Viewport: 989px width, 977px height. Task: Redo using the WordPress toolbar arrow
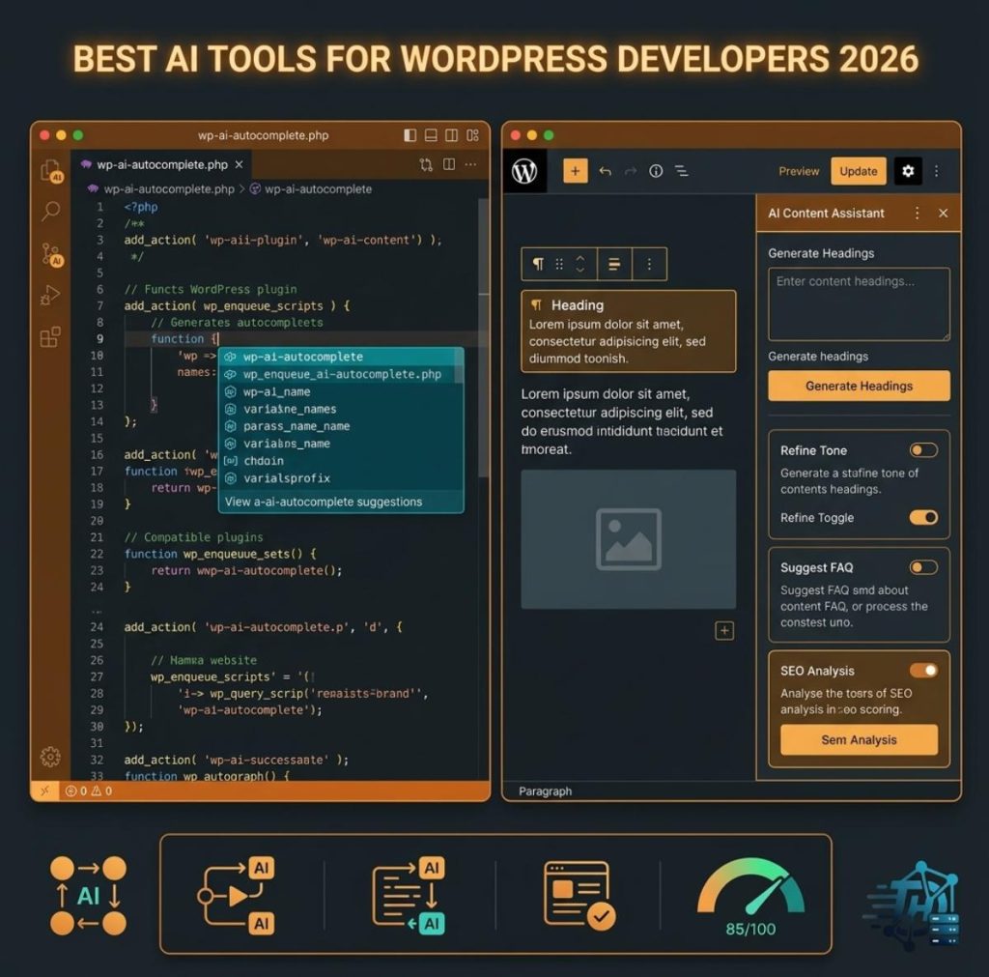pyautogui.click(x=630, y=171)
